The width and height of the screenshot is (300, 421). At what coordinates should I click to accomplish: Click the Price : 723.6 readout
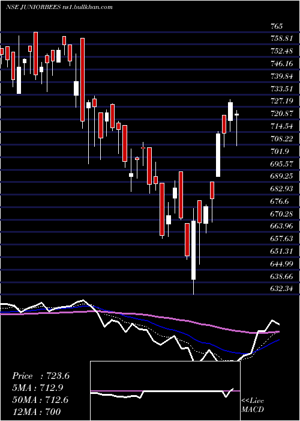pos(41,376)
